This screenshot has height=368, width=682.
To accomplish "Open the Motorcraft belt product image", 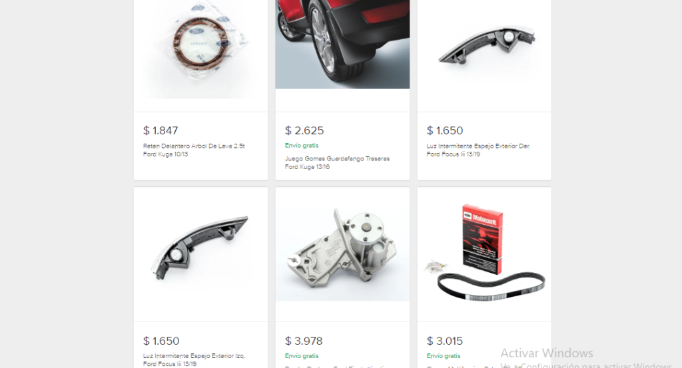I will click(x=484, y=252).
